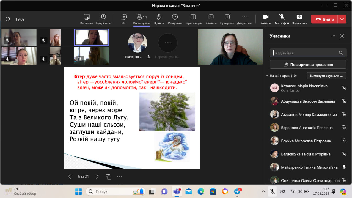
Task: Click the 5 із 21 slide counter
Action: coord(83,177)
